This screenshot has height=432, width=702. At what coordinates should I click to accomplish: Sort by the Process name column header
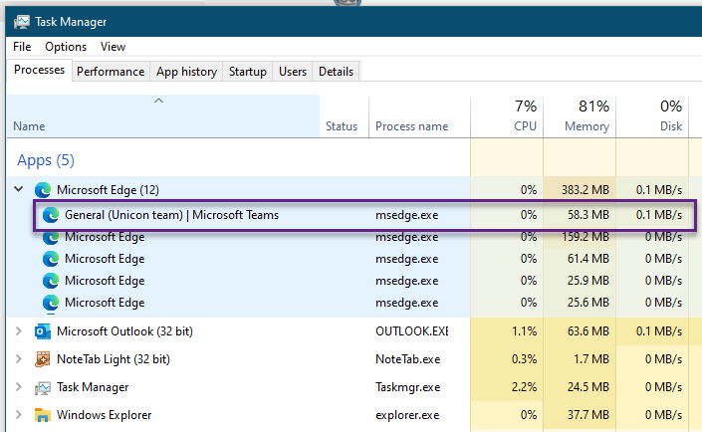(419, 116)
